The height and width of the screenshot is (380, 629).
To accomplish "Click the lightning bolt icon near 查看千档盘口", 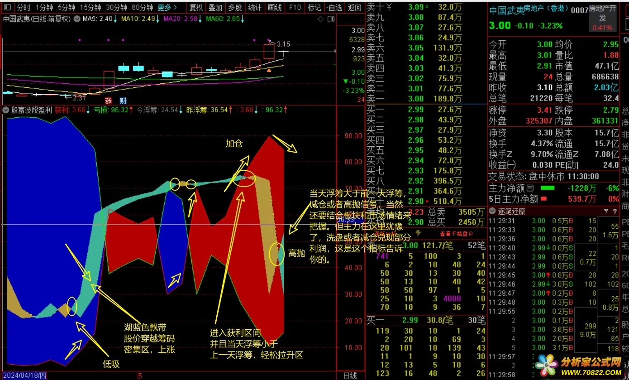I will pos(418,233).
